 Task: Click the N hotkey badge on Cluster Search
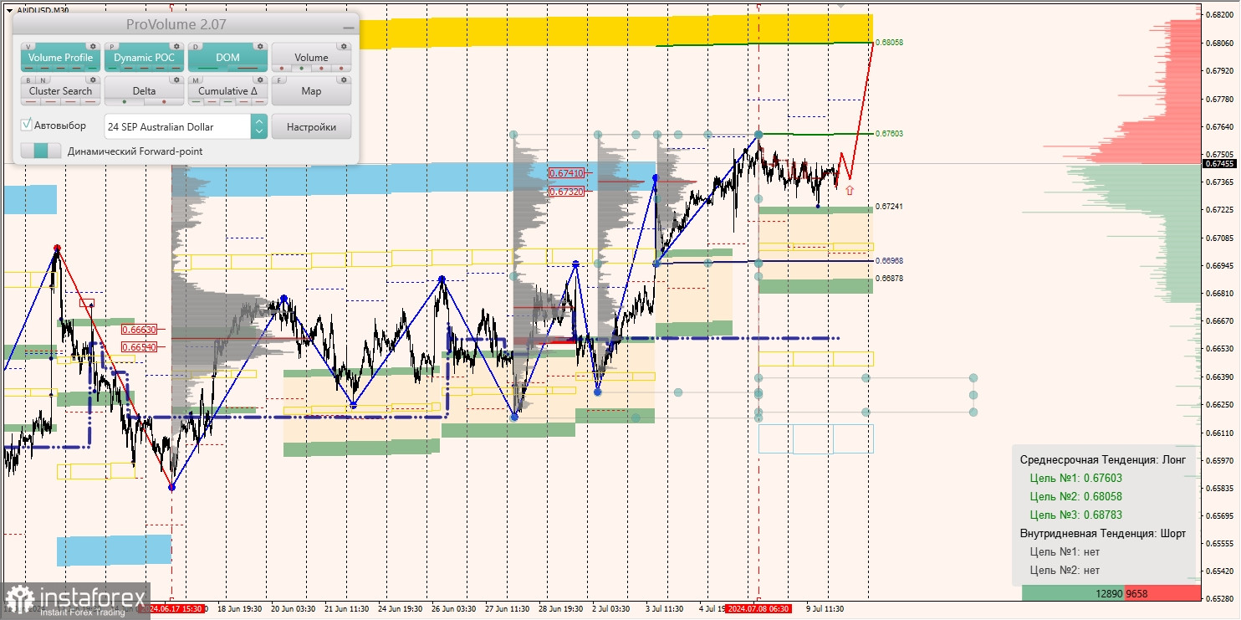point(43,80)
